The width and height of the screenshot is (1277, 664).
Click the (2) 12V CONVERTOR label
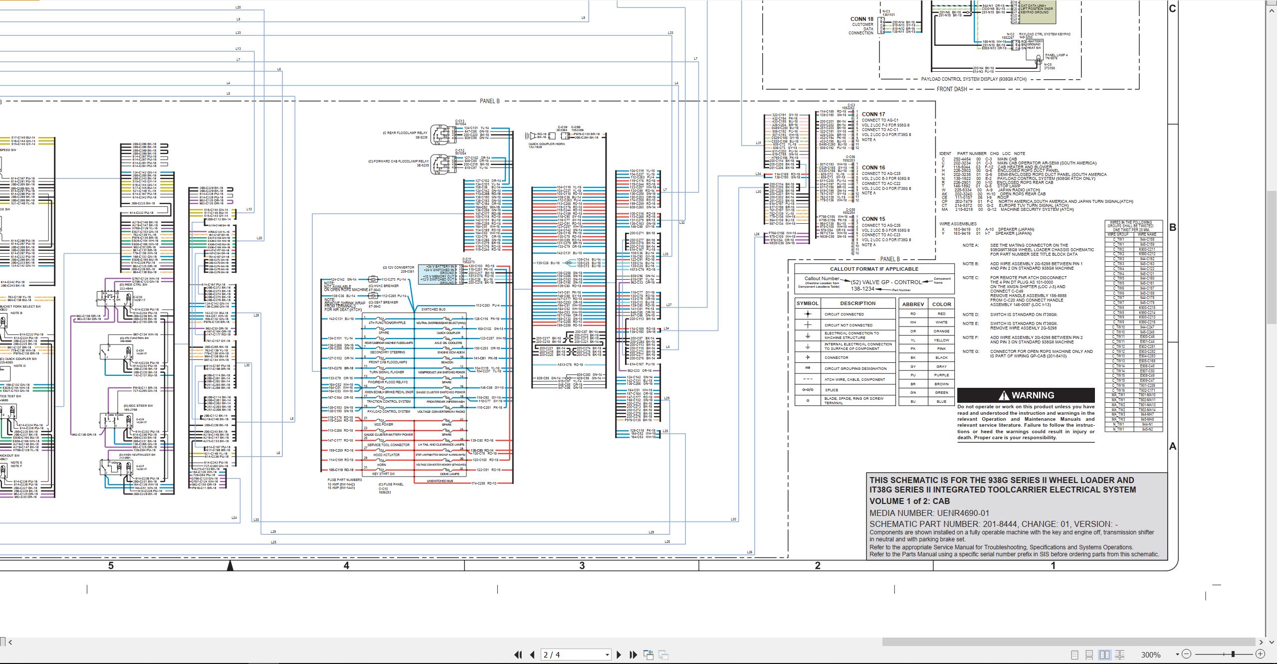coord(398,268)
